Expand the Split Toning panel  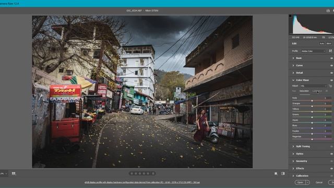click(293, 146)
